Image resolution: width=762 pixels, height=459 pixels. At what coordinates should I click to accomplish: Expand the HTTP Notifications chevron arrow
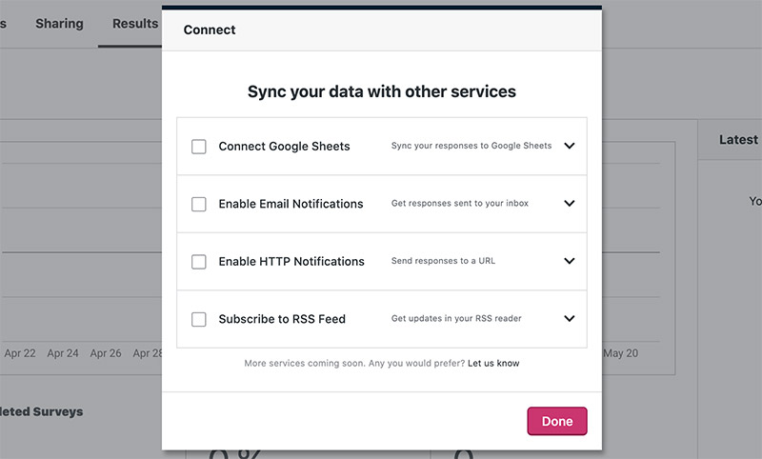570,261
